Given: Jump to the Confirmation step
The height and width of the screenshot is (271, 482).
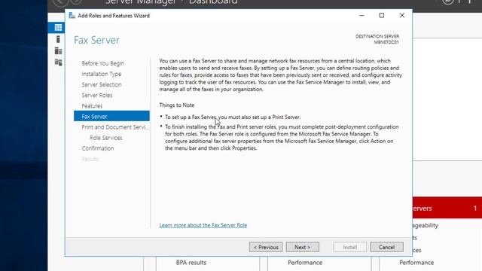Looking at the screenshot, I should point(98,148).
